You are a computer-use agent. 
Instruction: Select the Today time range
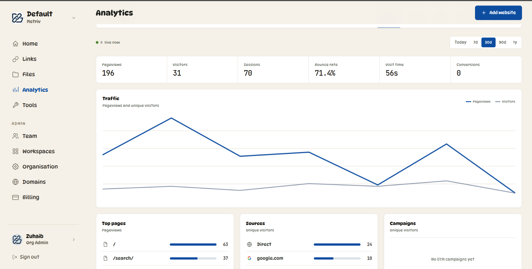tap(460, 42)
